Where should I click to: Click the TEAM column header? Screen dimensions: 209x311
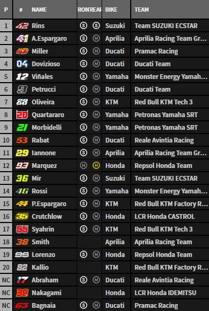click(x=141, y=10)
